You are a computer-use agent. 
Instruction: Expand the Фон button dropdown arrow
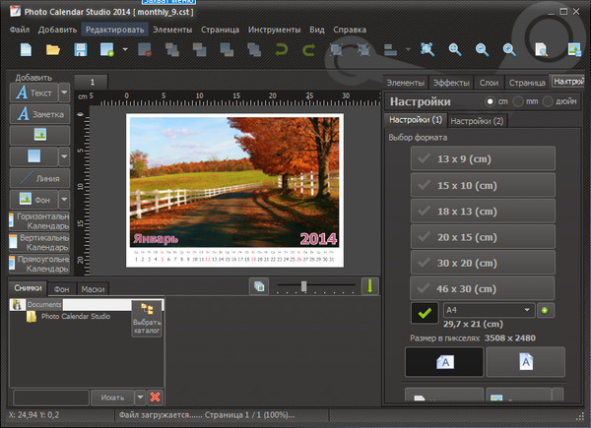point(64,200)
